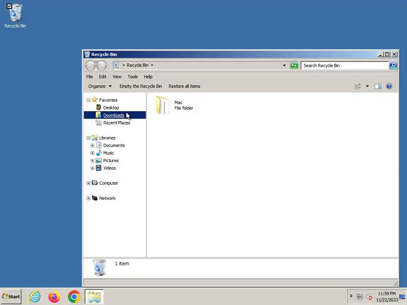The height and width of the screenshot is (305, 407).
Task: Click the Music note icon
Action: 99,153
